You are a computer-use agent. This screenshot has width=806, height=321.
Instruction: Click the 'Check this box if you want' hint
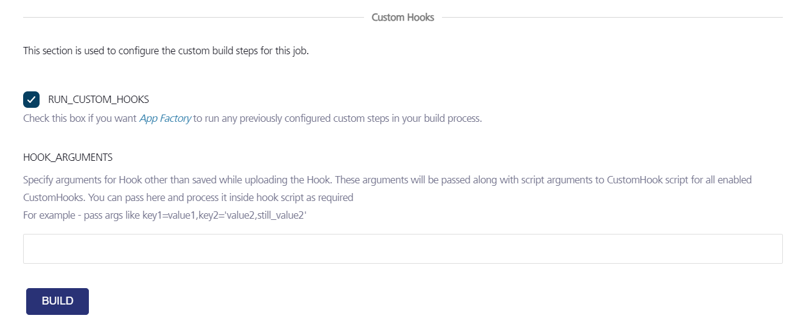click(80, 118)
